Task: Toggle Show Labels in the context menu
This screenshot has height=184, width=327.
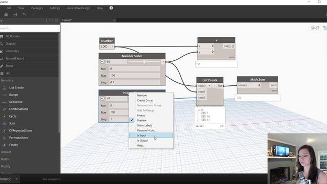Action: click(151, 125)
